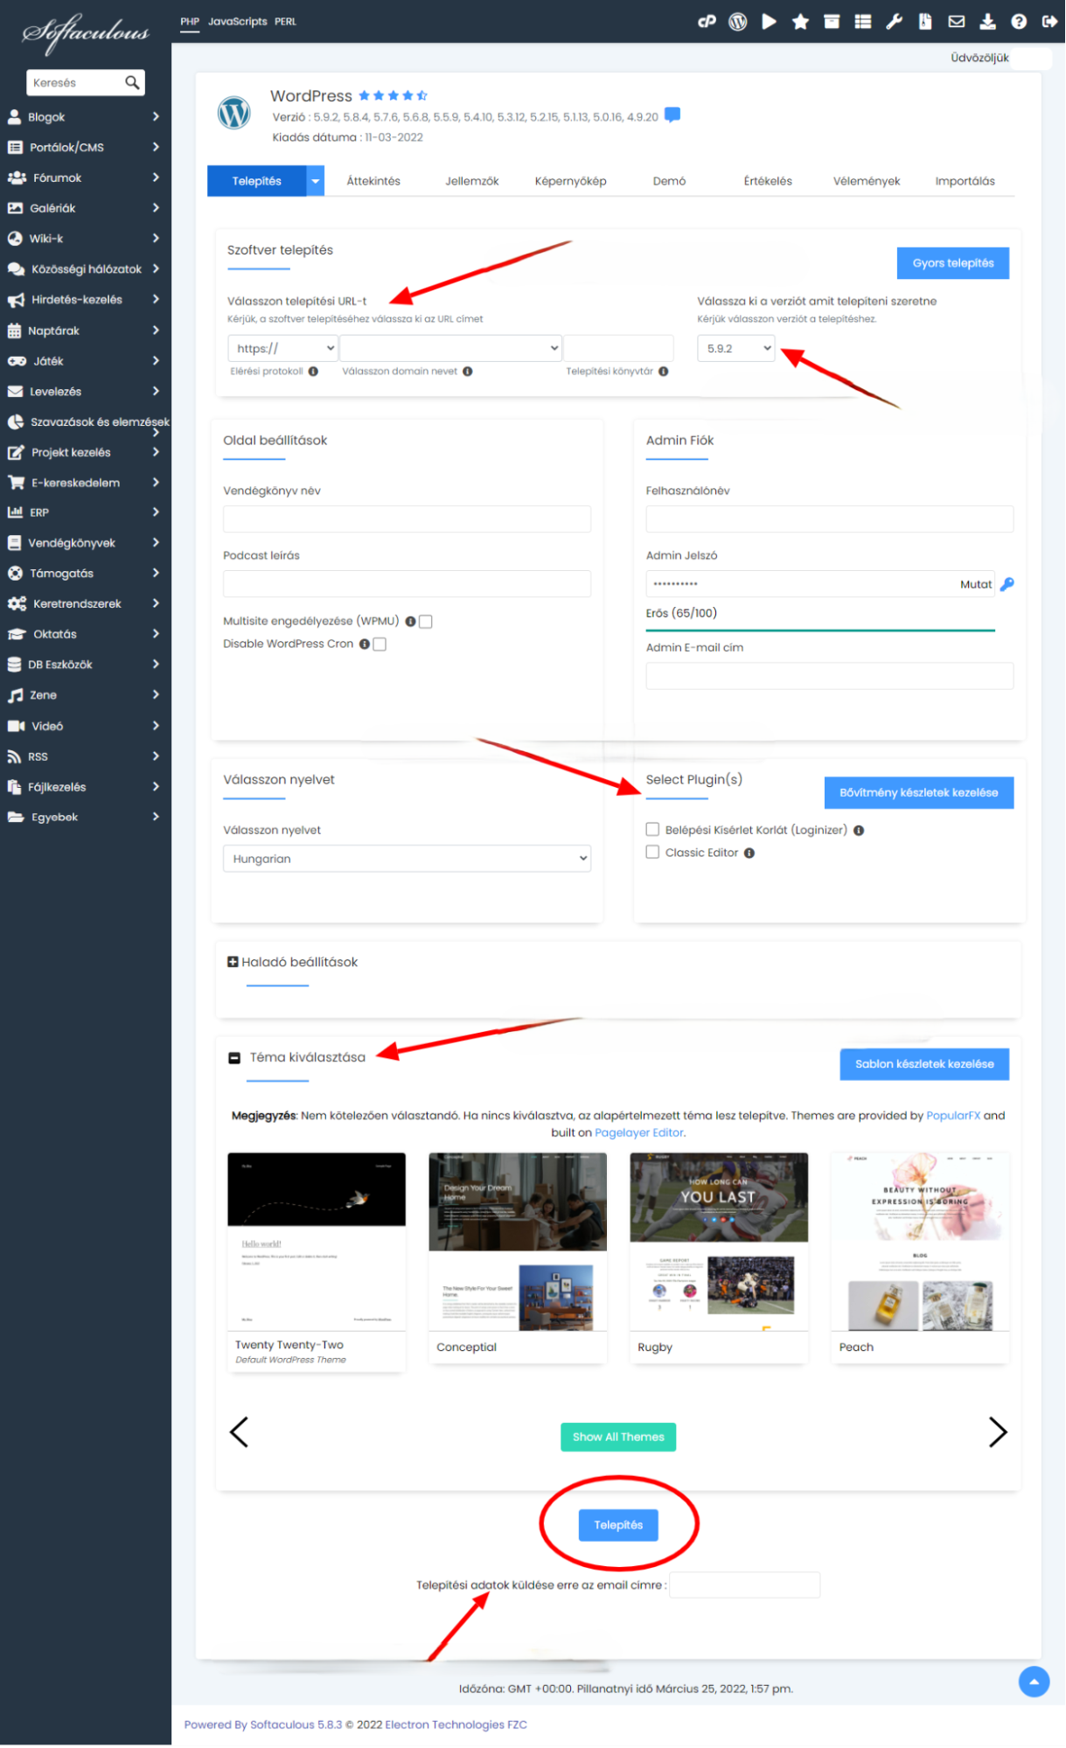Open the 5.9.2 version dropdown
The width and height of the screenshot is (1066, 1748).
(x=736, y=349)
